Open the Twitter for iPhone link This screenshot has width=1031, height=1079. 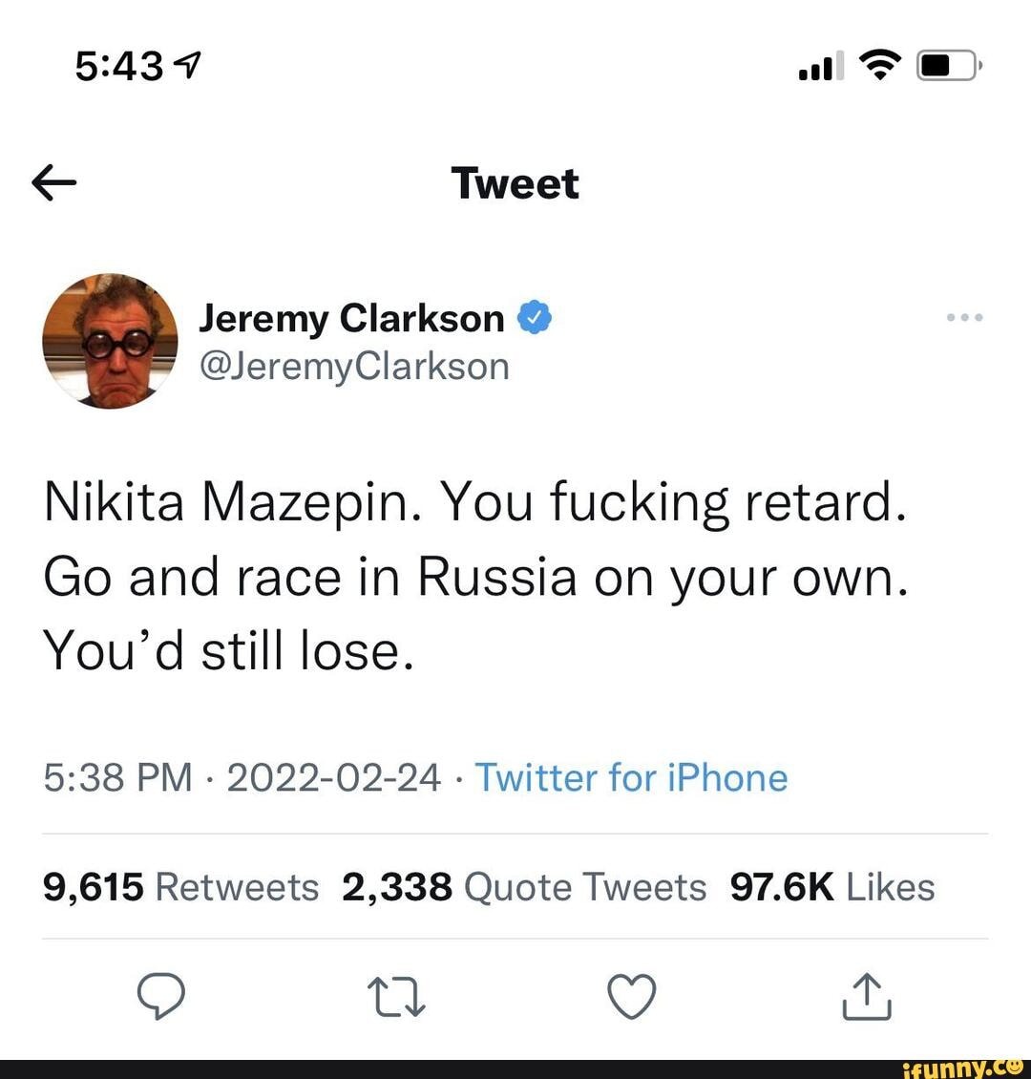click(x=631, y=777)
